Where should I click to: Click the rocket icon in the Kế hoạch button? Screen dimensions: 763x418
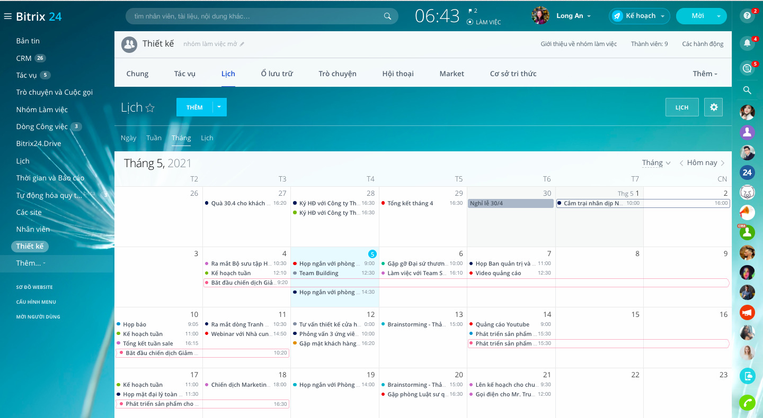617,16
